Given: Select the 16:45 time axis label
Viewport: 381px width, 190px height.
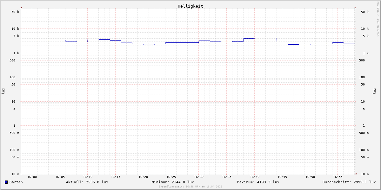Looking at the screenshot, I should [282, 177].
